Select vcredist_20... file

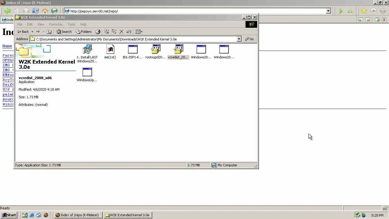(x=178, y=52)
